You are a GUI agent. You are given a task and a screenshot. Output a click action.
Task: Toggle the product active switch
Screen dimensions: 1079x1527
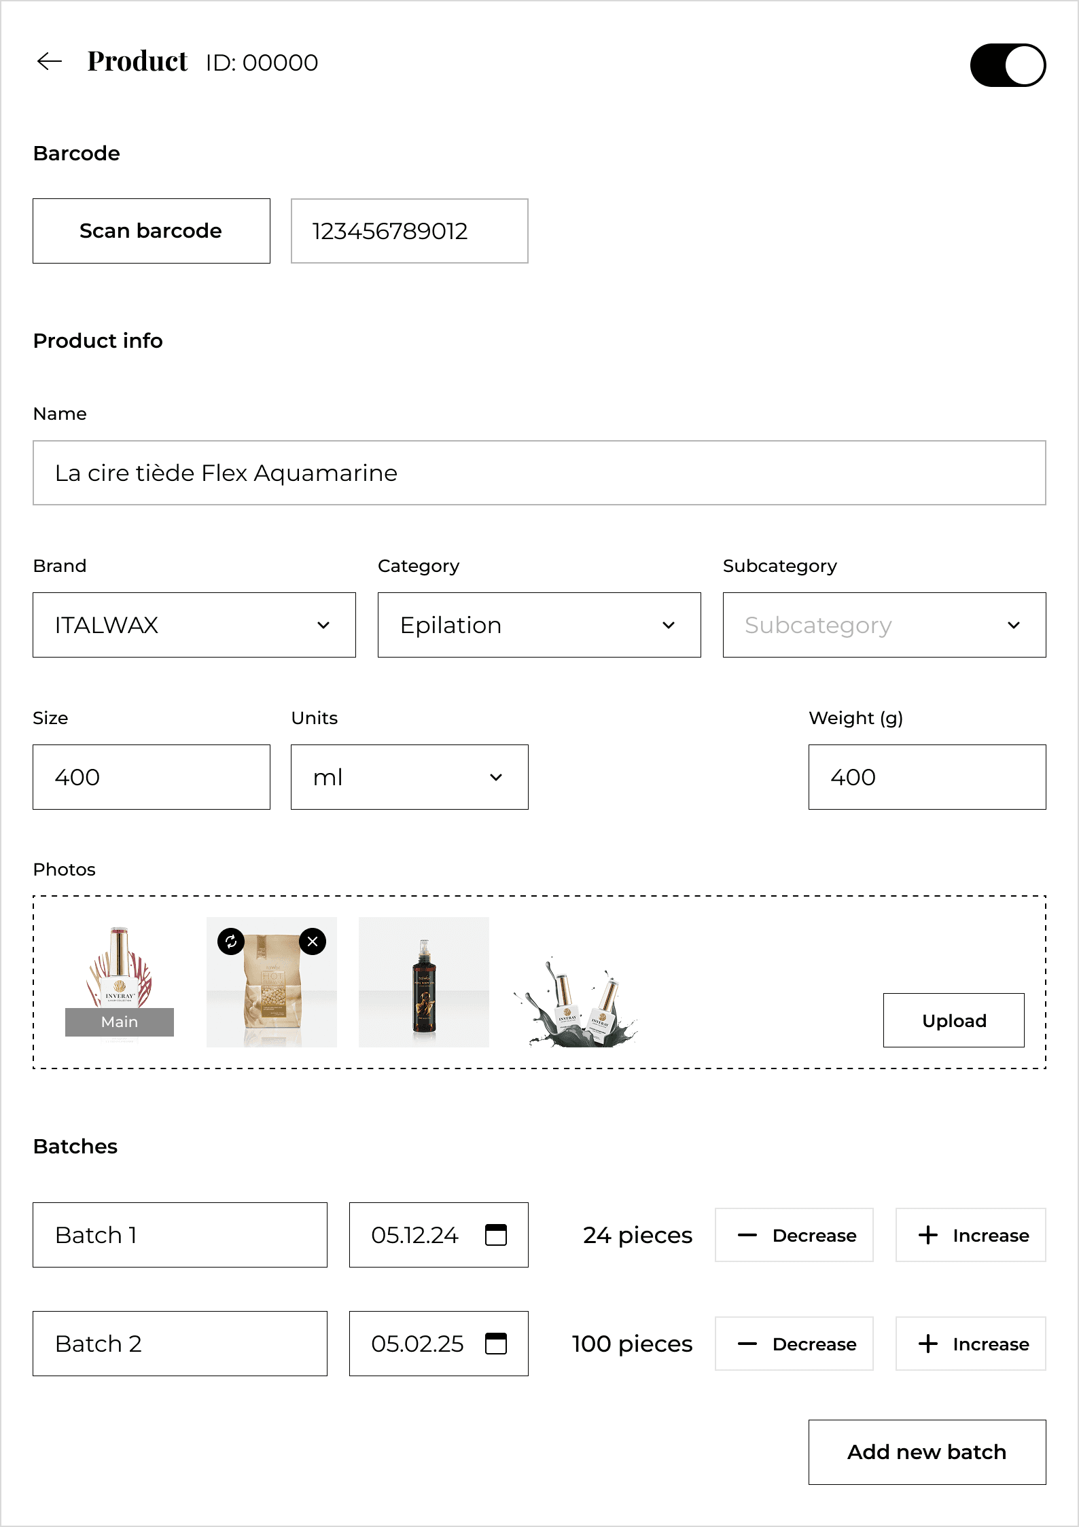[1007, 65]
